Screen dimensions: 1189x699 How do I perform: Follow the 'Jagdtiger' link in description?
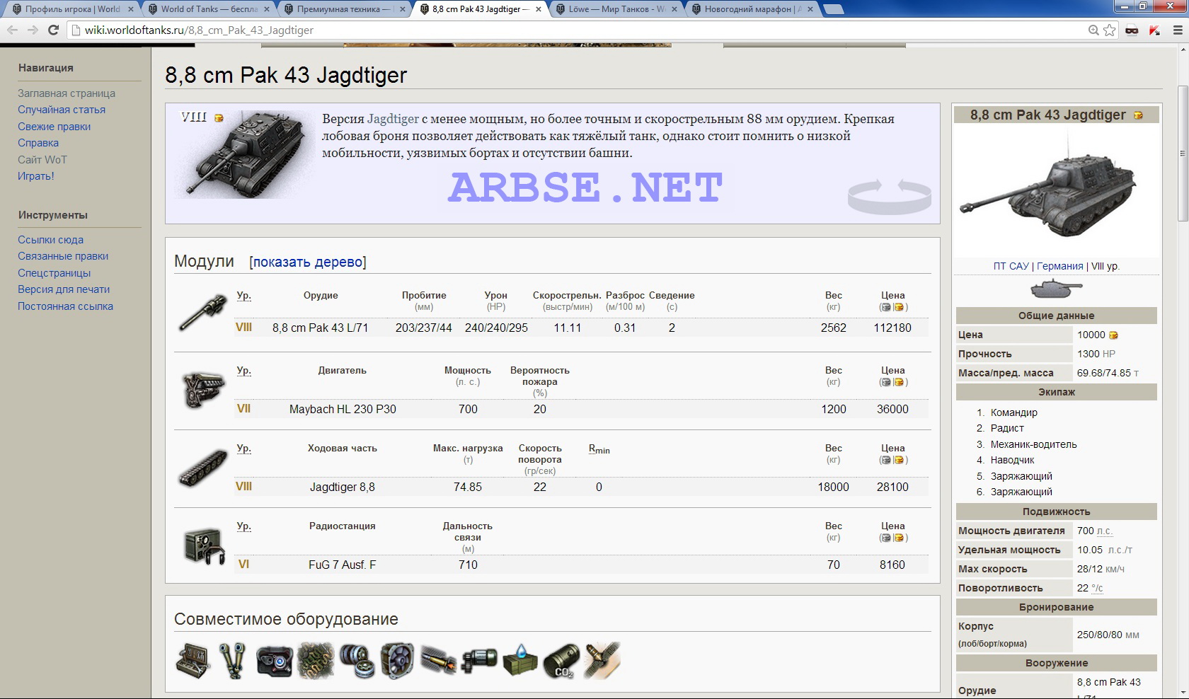tap(393, 119)
